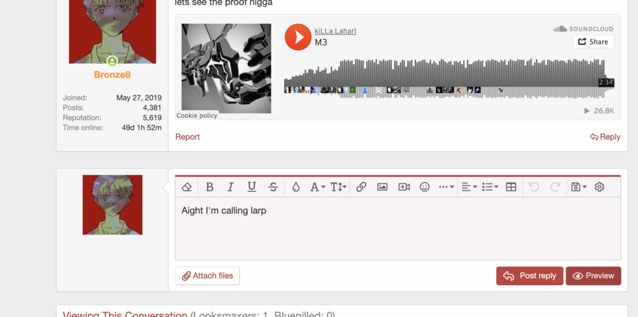Viewport: 638px width, 317px height.
Task: Open the Bronze8 username profile
Action: click(x=112, y=75)
